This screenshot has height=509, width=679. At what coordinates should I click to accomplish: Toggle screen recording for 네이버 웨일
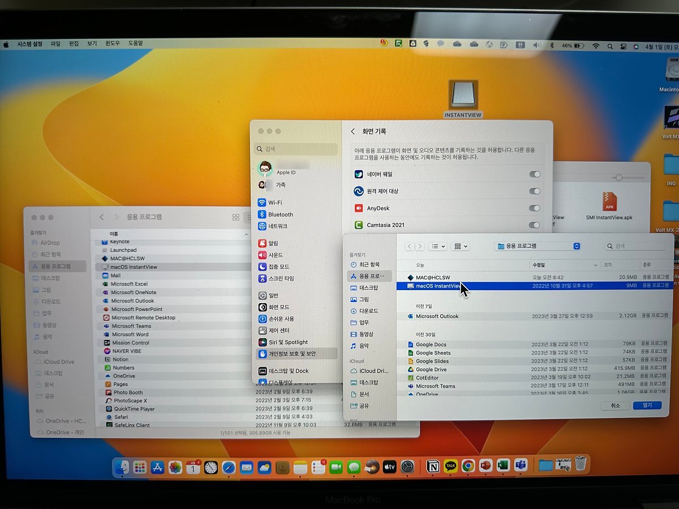point(534,174)
